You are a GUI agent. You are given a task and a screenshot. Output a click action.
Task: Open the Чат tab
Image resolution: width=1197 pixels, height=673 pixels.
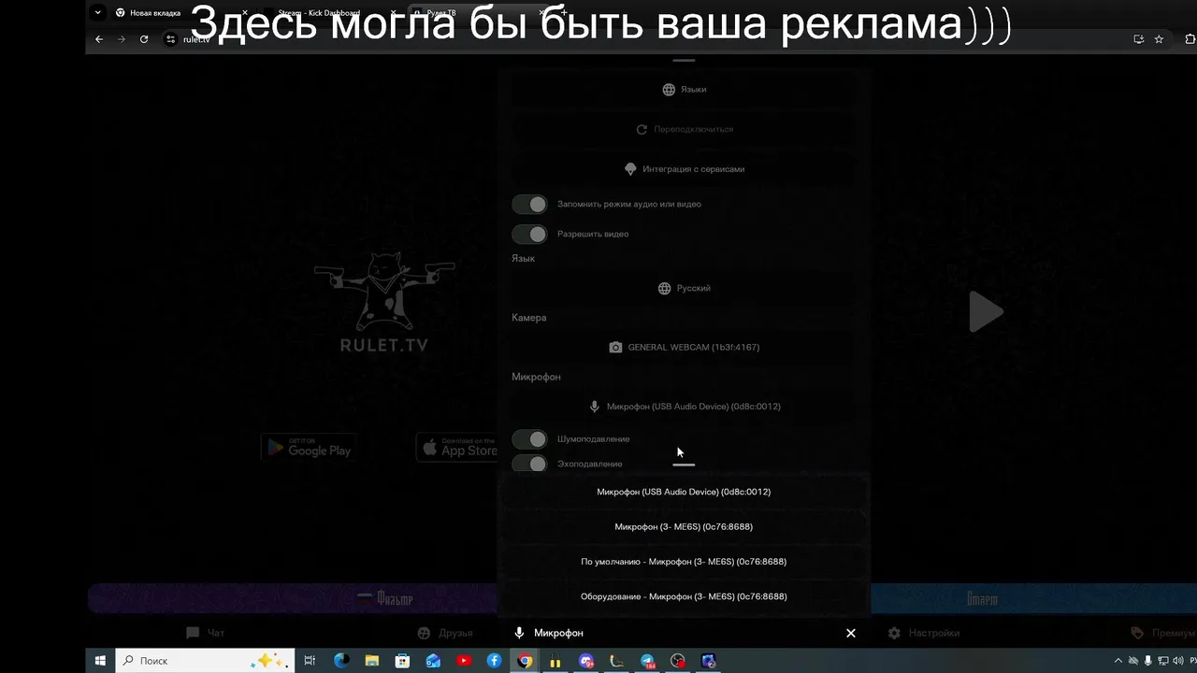coord(206,633)
